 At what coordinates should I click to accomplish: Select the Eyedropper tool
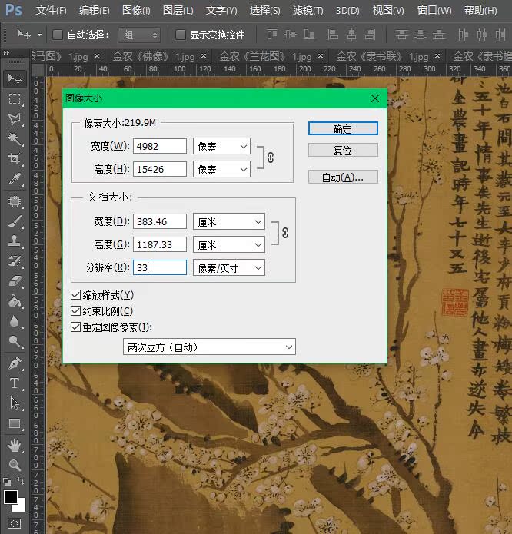pos(15,179)
